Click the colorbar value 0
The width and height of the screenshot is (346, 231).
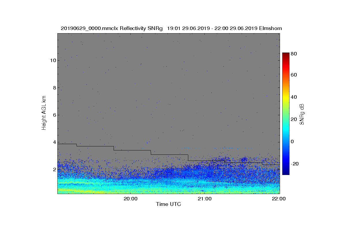point(293,141)
